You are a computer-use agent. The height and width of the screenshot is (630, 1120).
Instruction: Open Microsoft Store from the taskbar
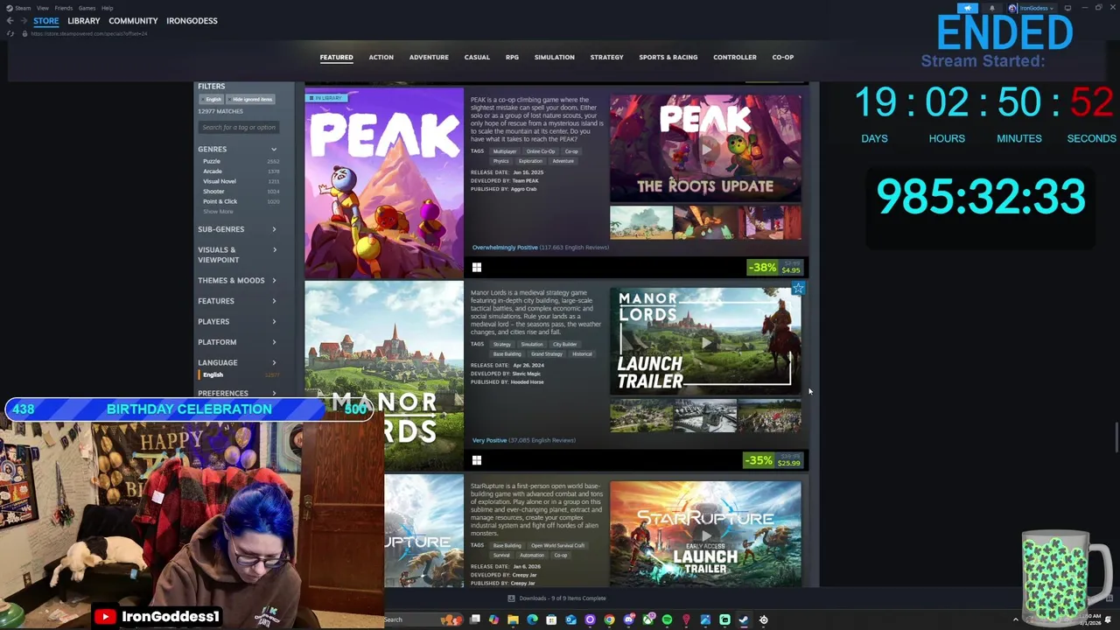(x=551, y=619)
